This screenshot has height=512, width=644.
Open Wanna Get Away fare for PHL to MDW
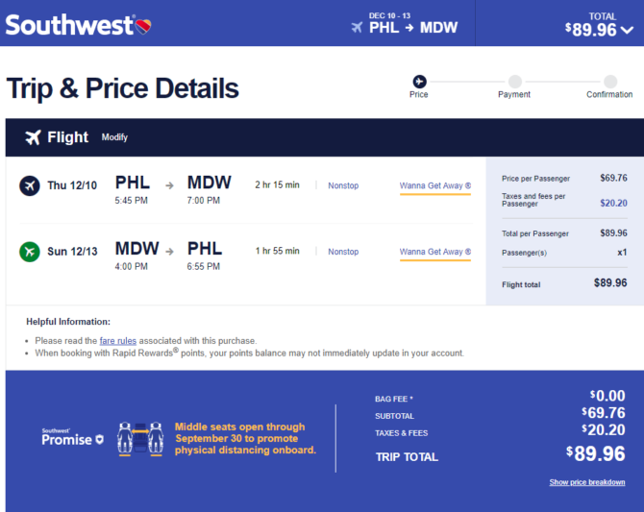435,186
